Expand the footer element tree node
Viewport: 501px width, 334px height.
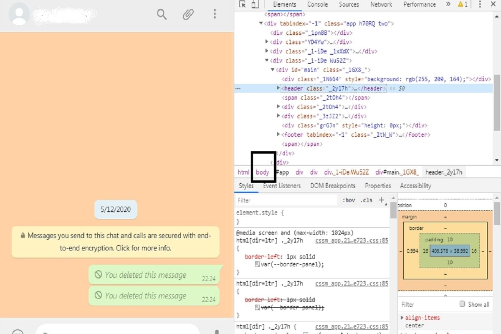coord(278,135)
